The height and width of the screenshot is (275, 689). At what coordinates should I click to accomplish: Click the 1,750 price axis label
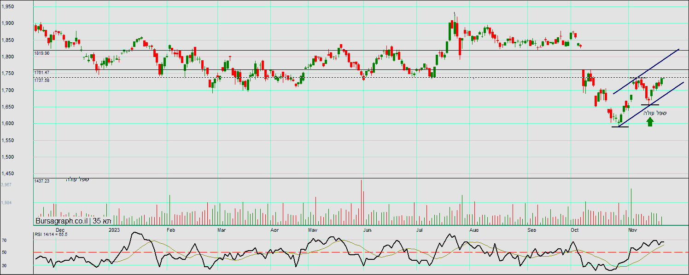click(x=7, y=74)
